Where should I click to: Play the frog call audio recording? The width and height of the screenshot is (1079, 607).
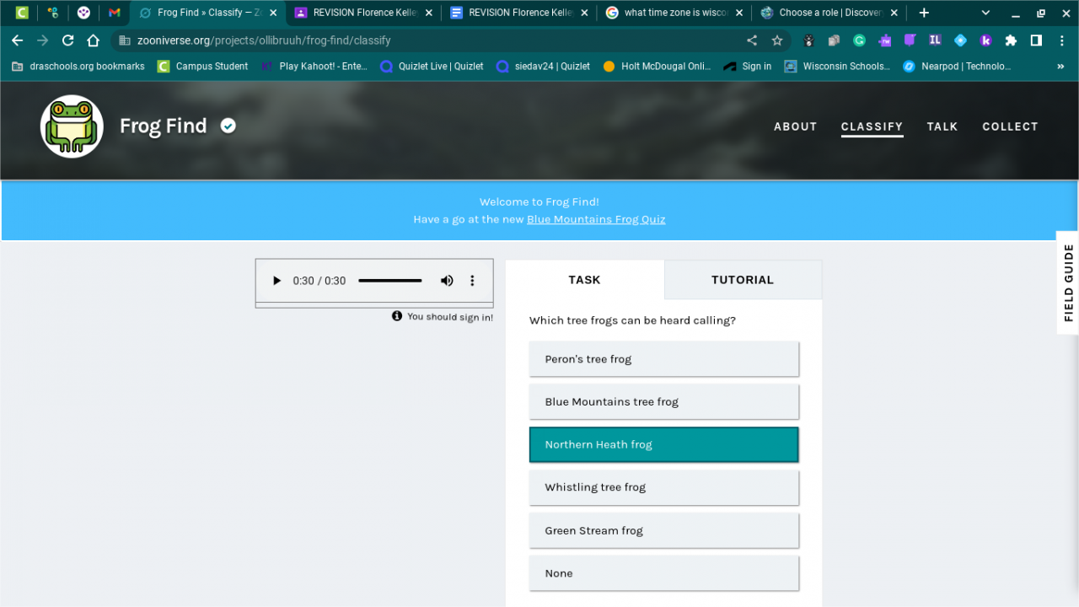pos(276,281)
